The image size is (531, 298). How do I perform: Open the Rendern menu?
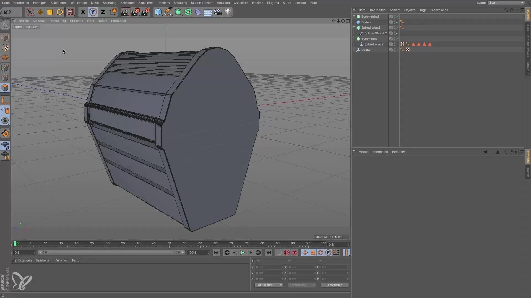(x=163, y=3)
